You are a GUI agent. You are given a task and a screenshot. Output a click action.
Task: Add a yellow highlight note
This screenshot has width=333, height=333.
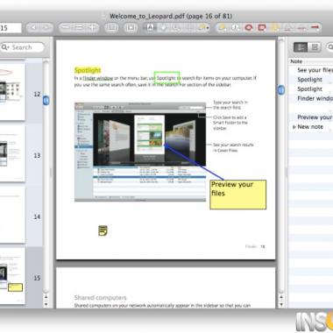click(x=275, y=28)
